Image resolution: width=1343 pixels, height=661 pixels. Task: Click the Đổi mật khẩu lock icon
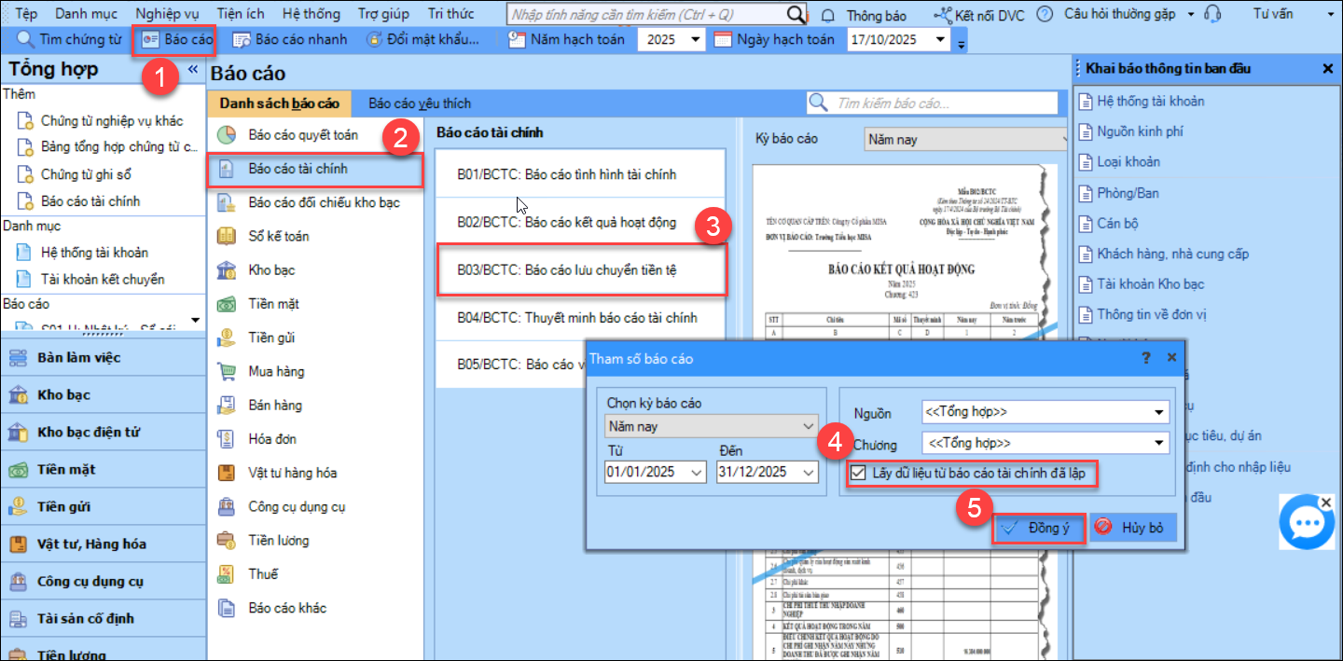(374, 39)
